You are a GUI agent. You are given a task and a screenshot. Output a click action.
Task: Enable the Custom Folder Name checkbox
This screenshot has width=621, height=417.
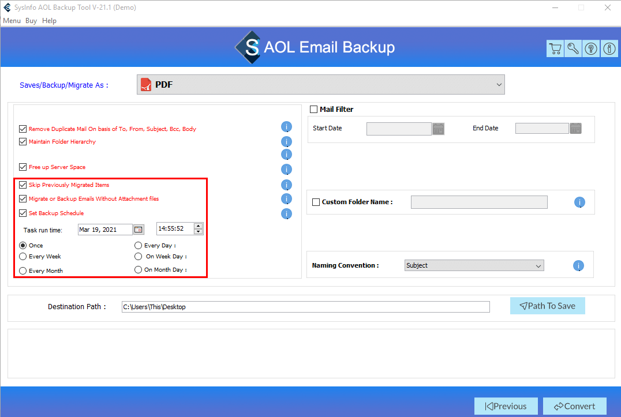(x=316, y=202)
